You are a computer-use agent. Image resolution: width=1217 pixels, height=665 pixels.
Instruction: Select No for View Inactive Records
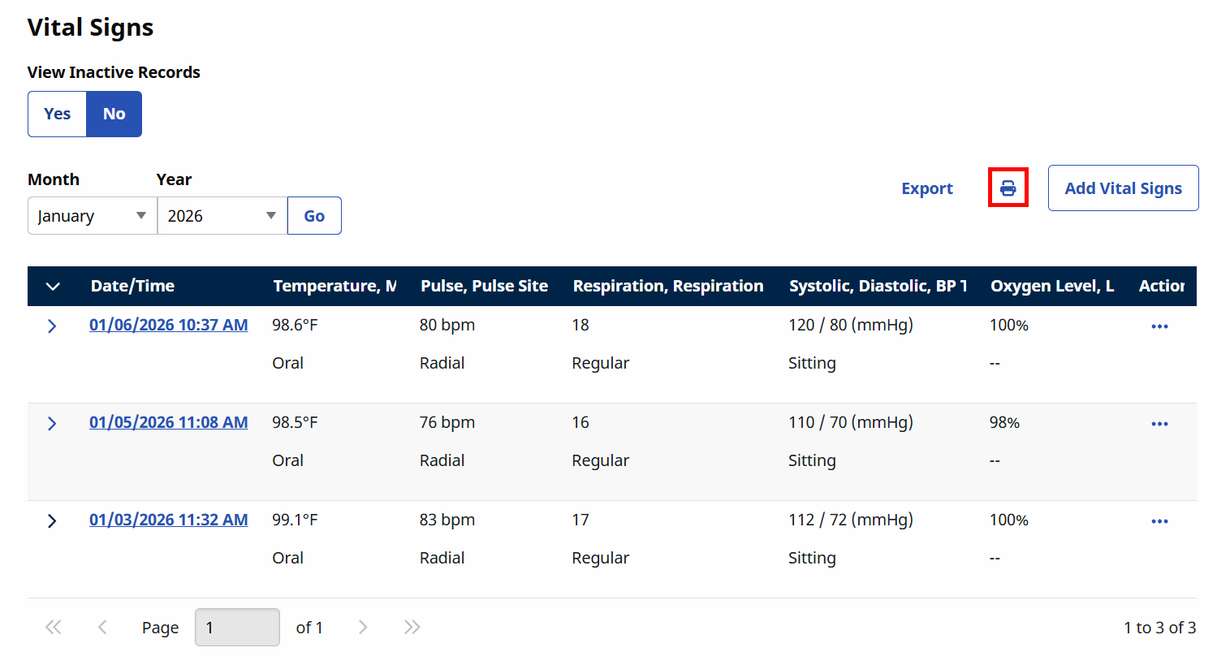tap(114, 114)
